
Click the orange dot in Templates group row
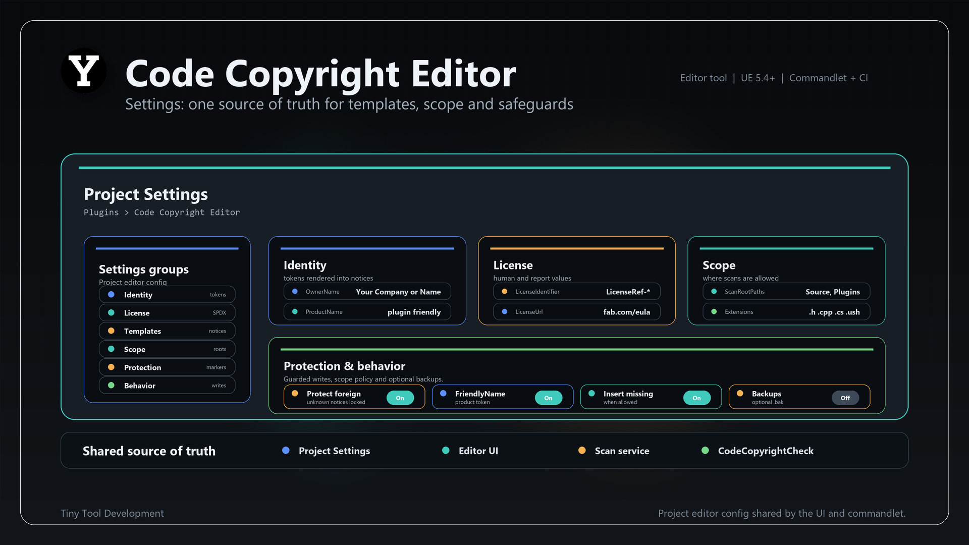111,331
